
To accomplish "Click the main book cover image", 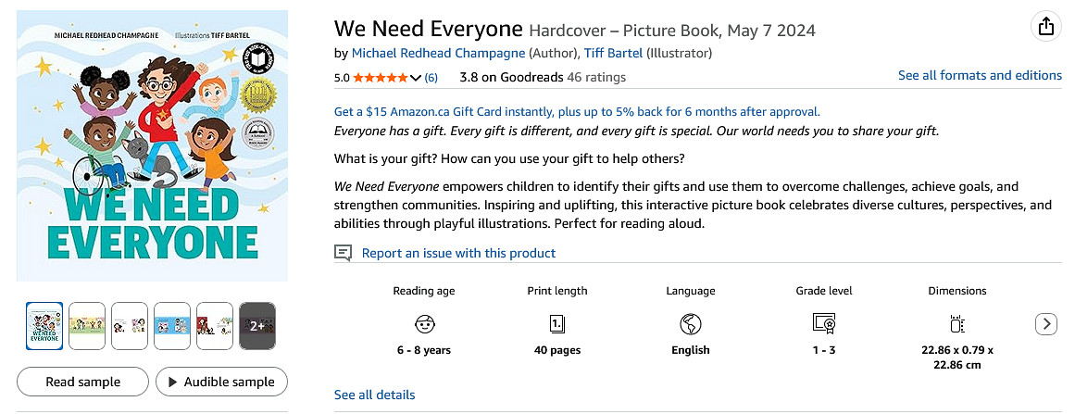I will 152,152.
